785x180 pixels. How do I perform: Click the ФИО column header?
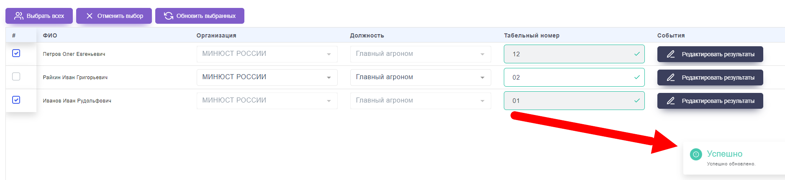pyautogui.click(x=50, y=35)
